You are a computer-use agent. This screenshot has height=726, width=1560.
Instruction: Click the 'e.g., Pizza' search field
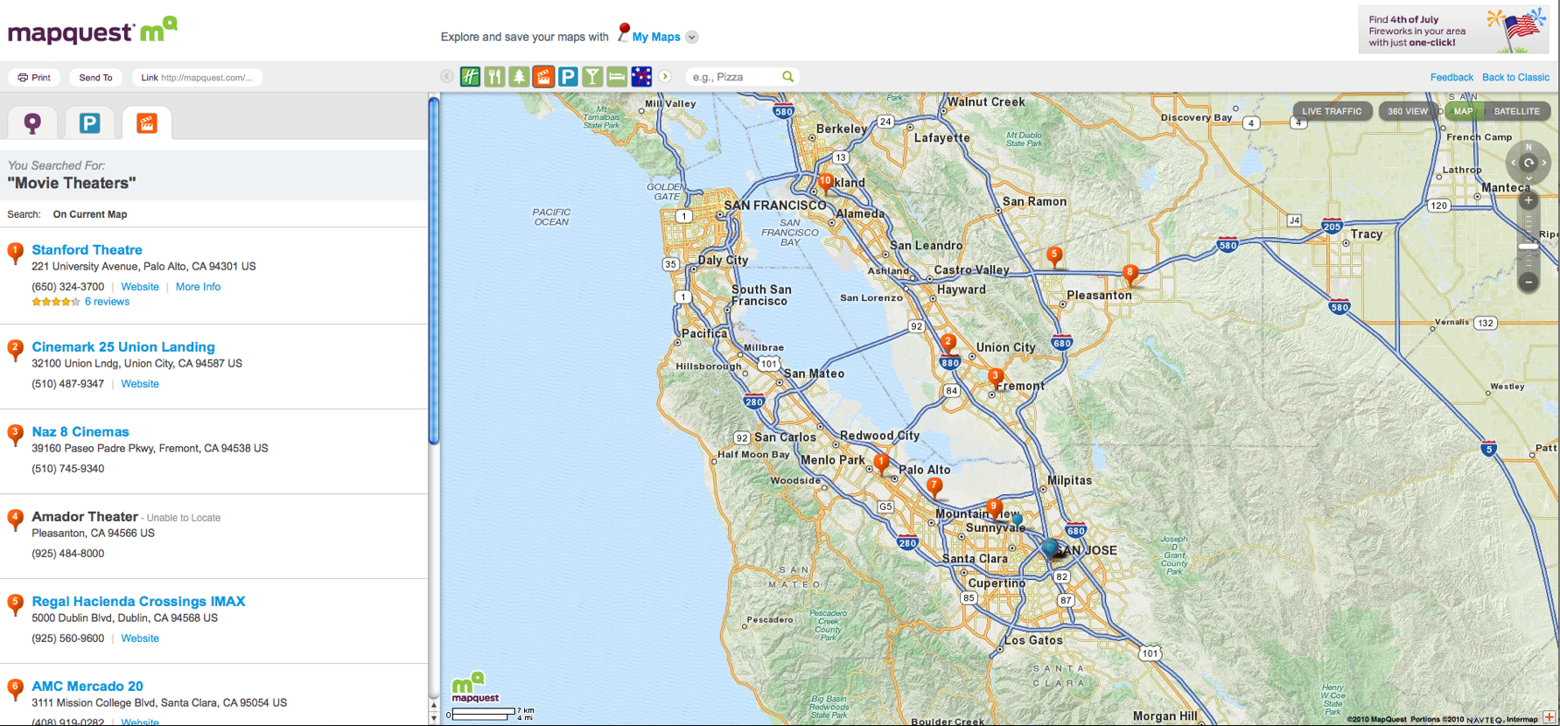click(733, 77)
